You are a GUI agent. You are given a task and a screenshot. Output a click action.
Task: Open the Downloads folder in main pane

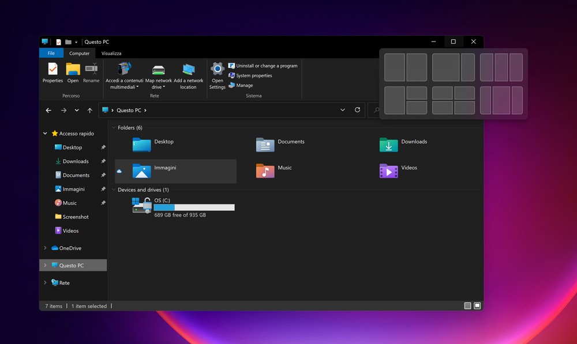pyautogui.click(x=389, y=145)
